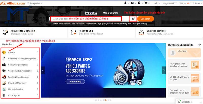Open the Apparel category
The image size is (203, 104).
pos(12,53)
